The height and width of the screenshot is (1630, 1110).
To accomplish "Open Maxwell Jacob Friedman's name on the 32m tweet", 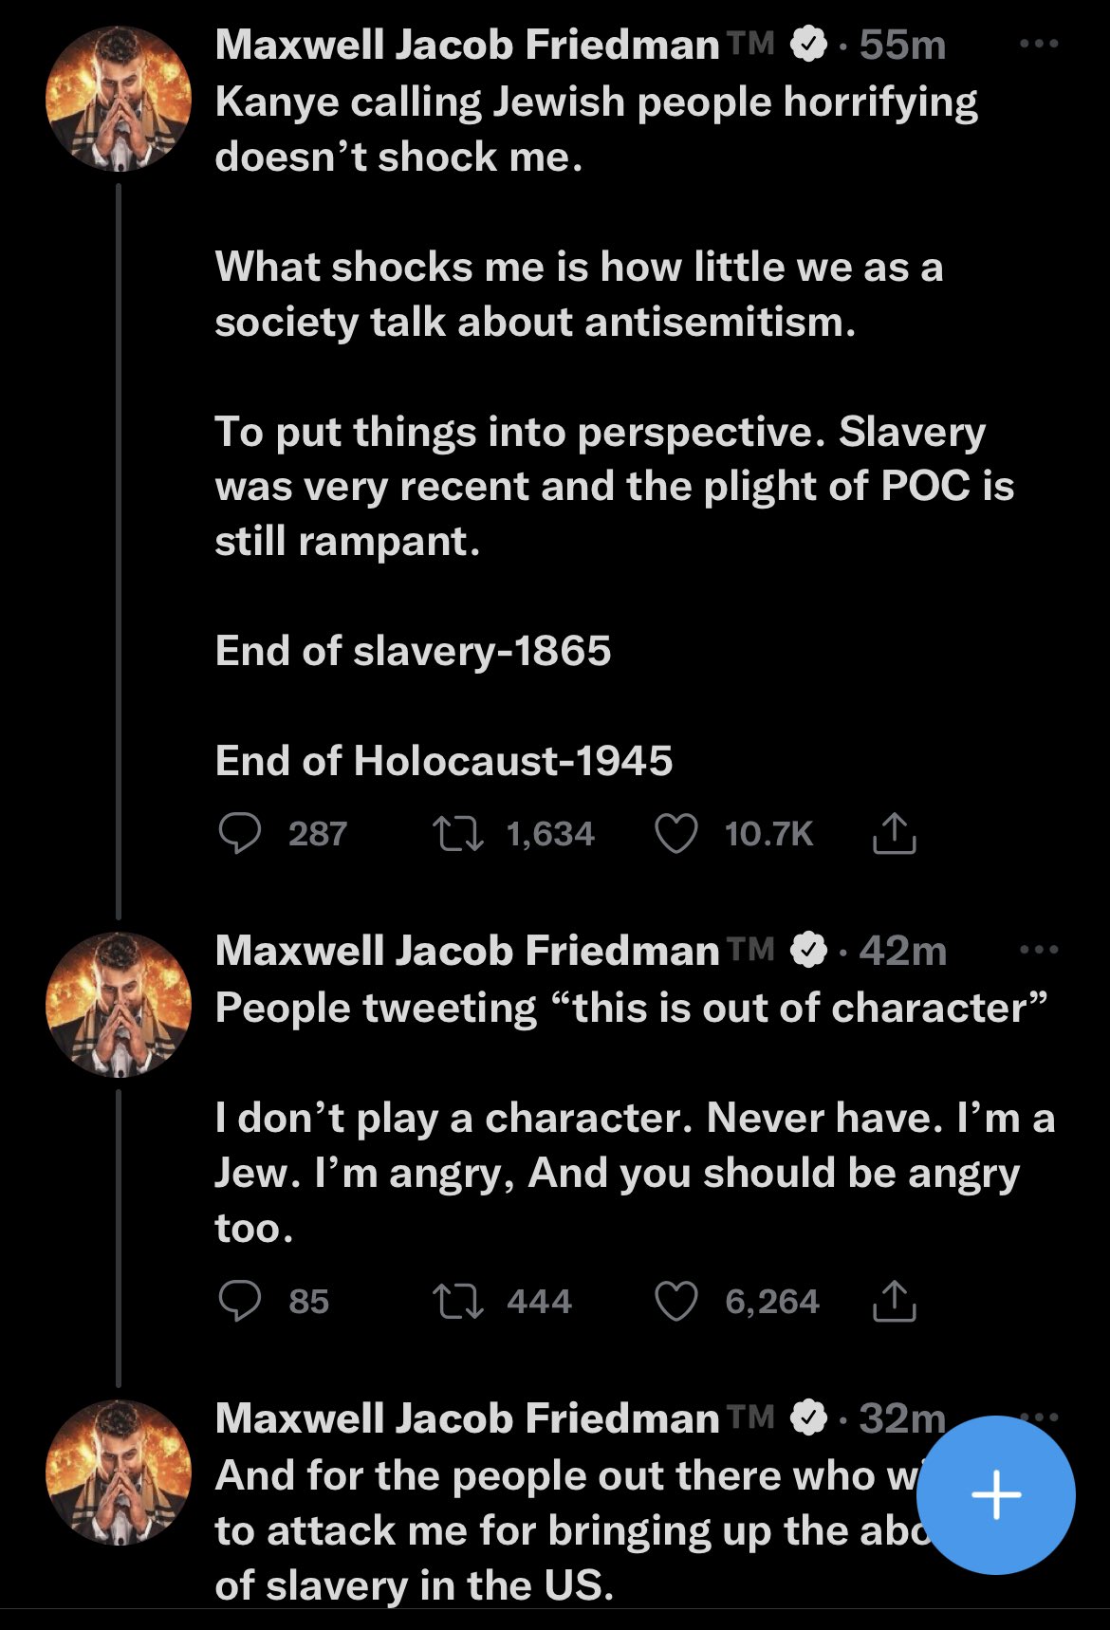I will point(468,1418).
